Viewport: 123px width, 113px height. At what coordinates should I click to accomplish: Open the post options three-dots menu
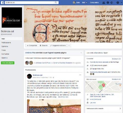click(x=80, y=75)
